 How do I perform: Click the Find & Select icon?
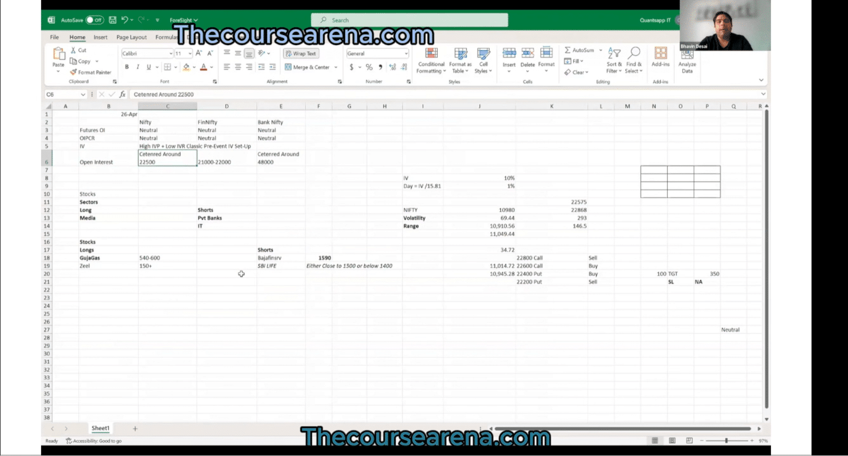pos(634,53)
